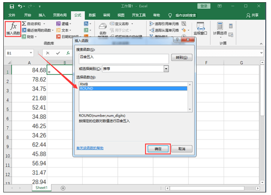The width and height of the screenshot is (271, 195).
Task: Open the Math and Trig functions icon
Action: [86, 30]
